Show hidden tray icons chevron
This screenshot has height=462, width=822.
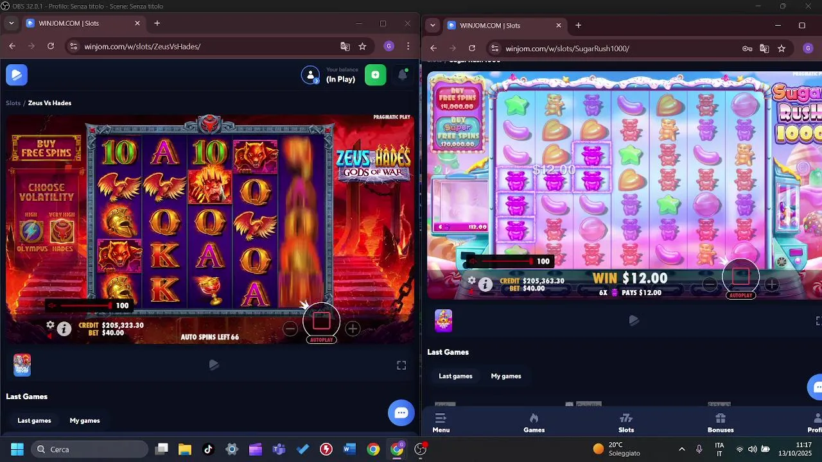tap(681, 449)
